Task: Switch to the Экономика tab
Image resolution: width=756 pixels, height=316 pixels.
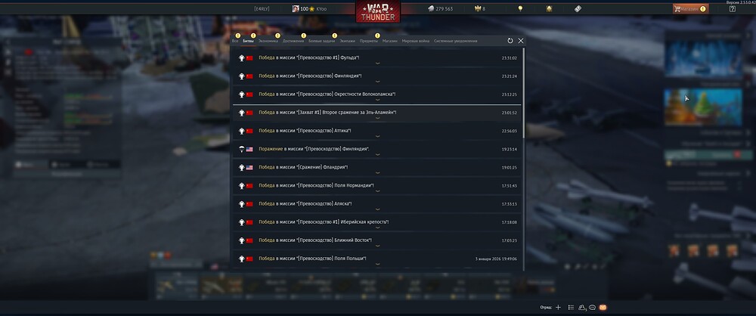Action: (268, 41)
